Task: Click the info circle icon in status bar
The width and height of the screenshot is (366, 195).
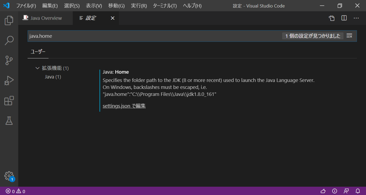Action: click(x=335, y=191)
